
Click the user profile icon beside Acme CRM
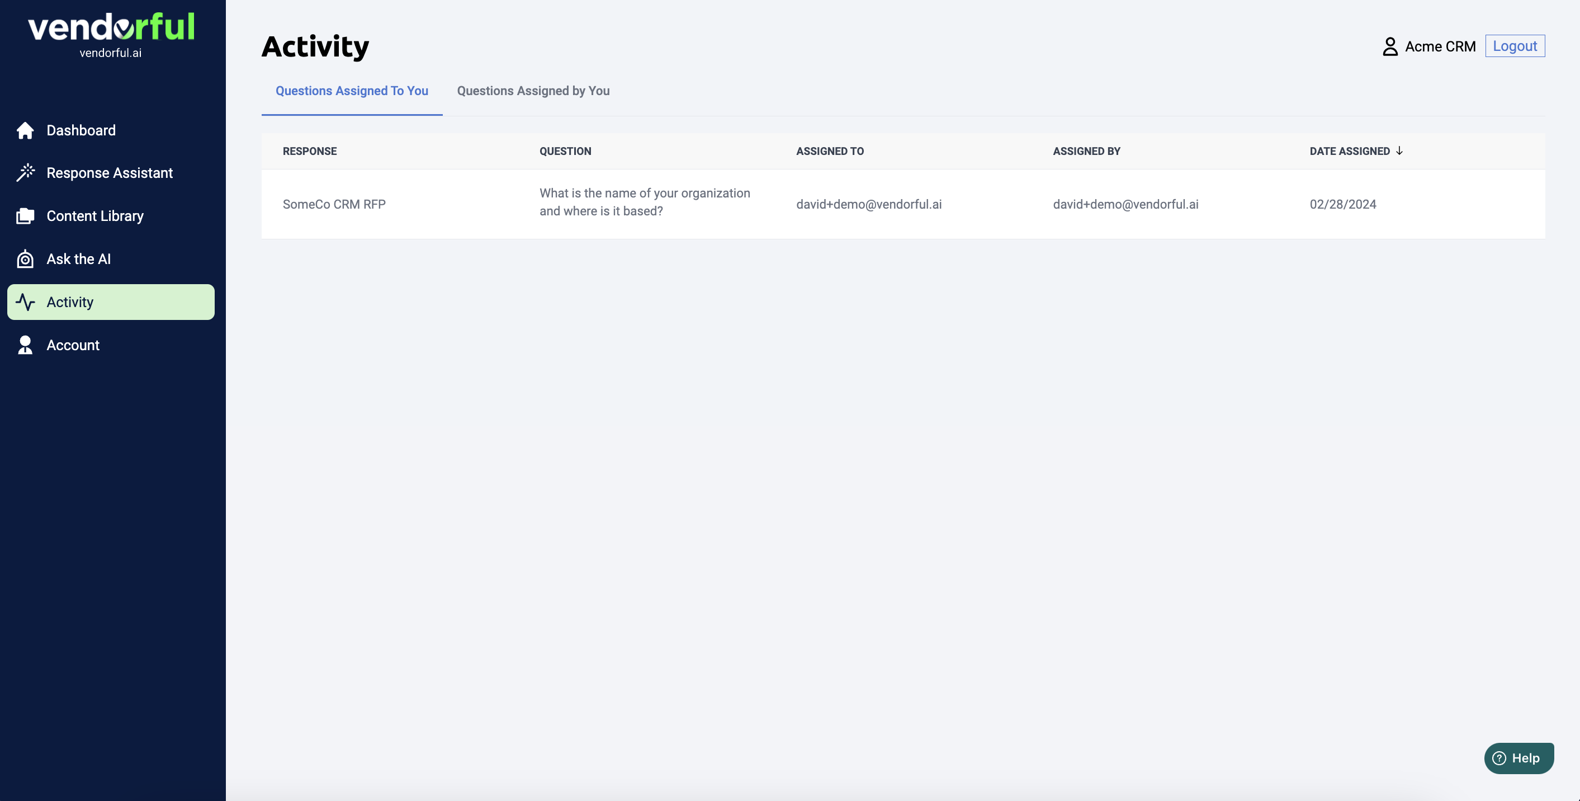click(1390, 46)
